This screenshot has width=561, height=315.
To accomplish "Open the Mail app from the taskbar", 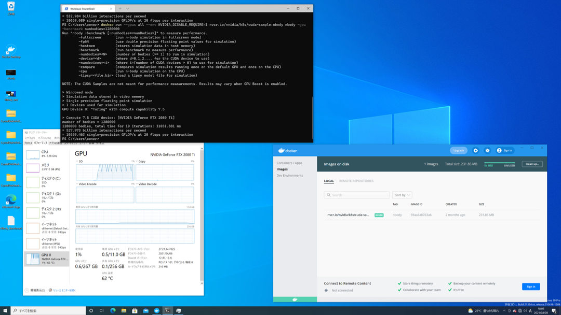I will pyautogui.click(x=145, y=310).
